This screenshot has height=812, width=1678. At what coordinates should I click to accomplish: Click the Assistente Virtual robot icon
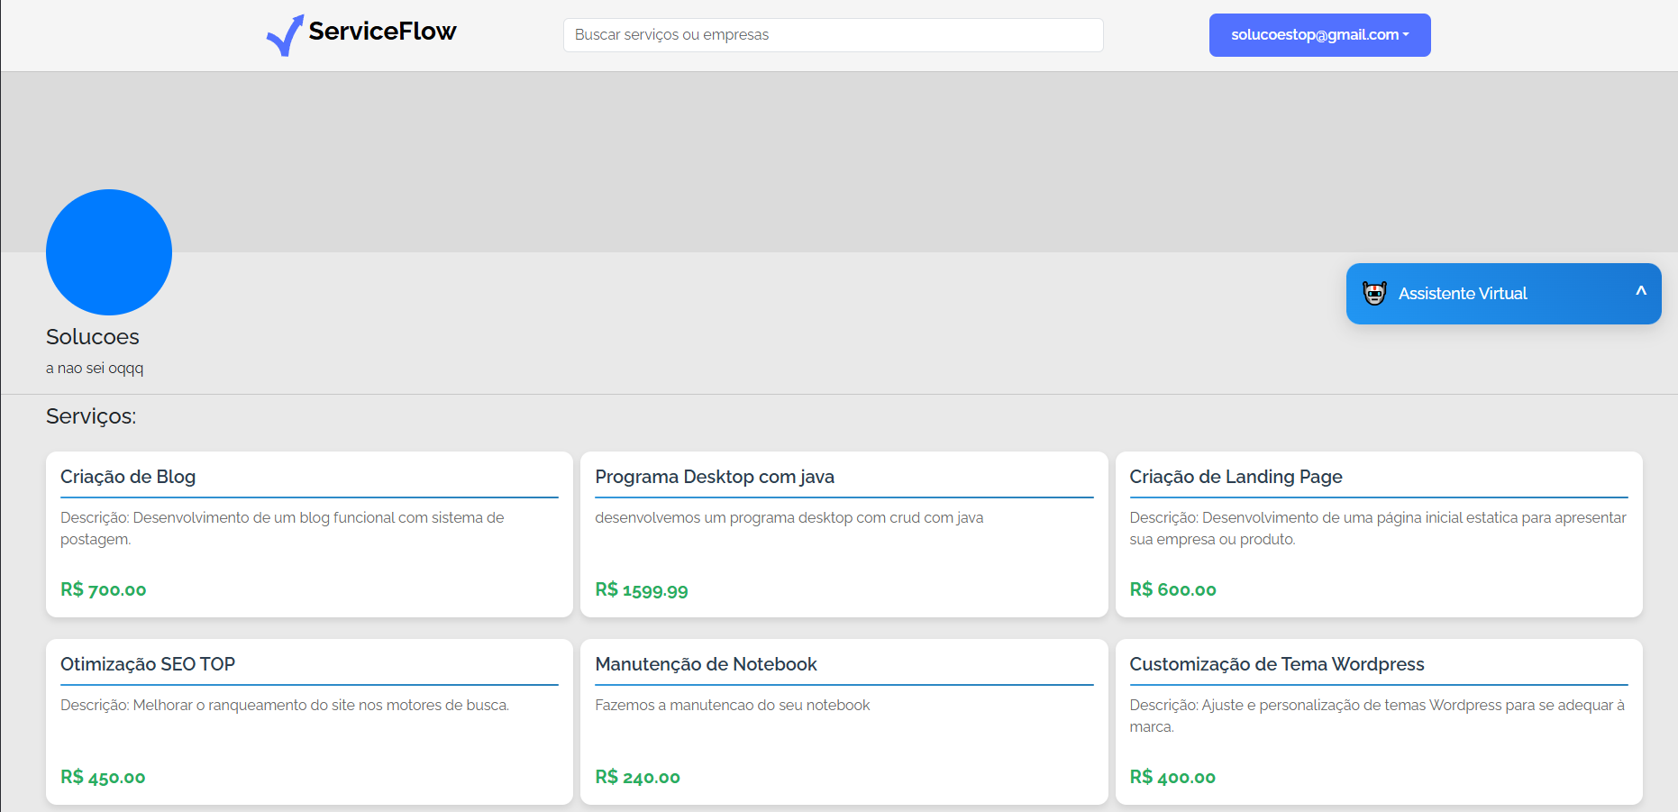(x=1374, y=293)
